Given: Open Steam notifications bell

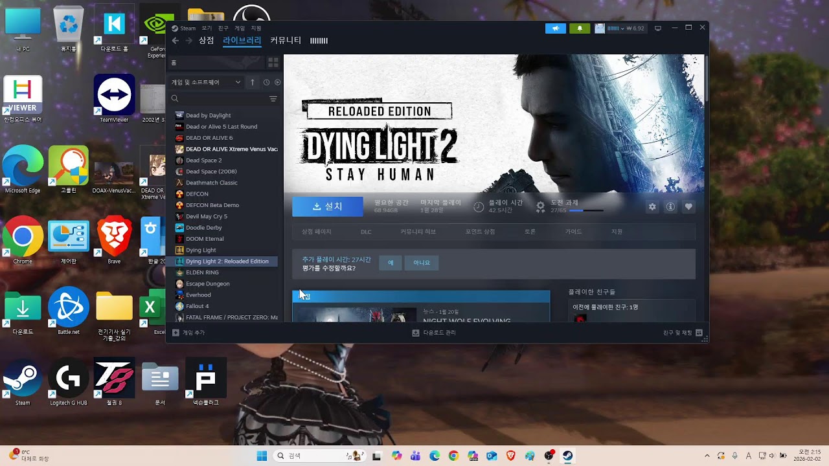Looking at the screenshot, I should [580, 28].
